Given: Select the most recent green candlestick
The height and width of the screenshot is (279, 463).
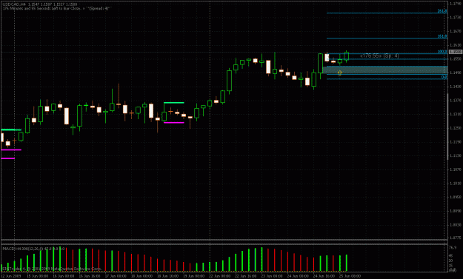Looking at the screenshot, I should tap(347, 56).
